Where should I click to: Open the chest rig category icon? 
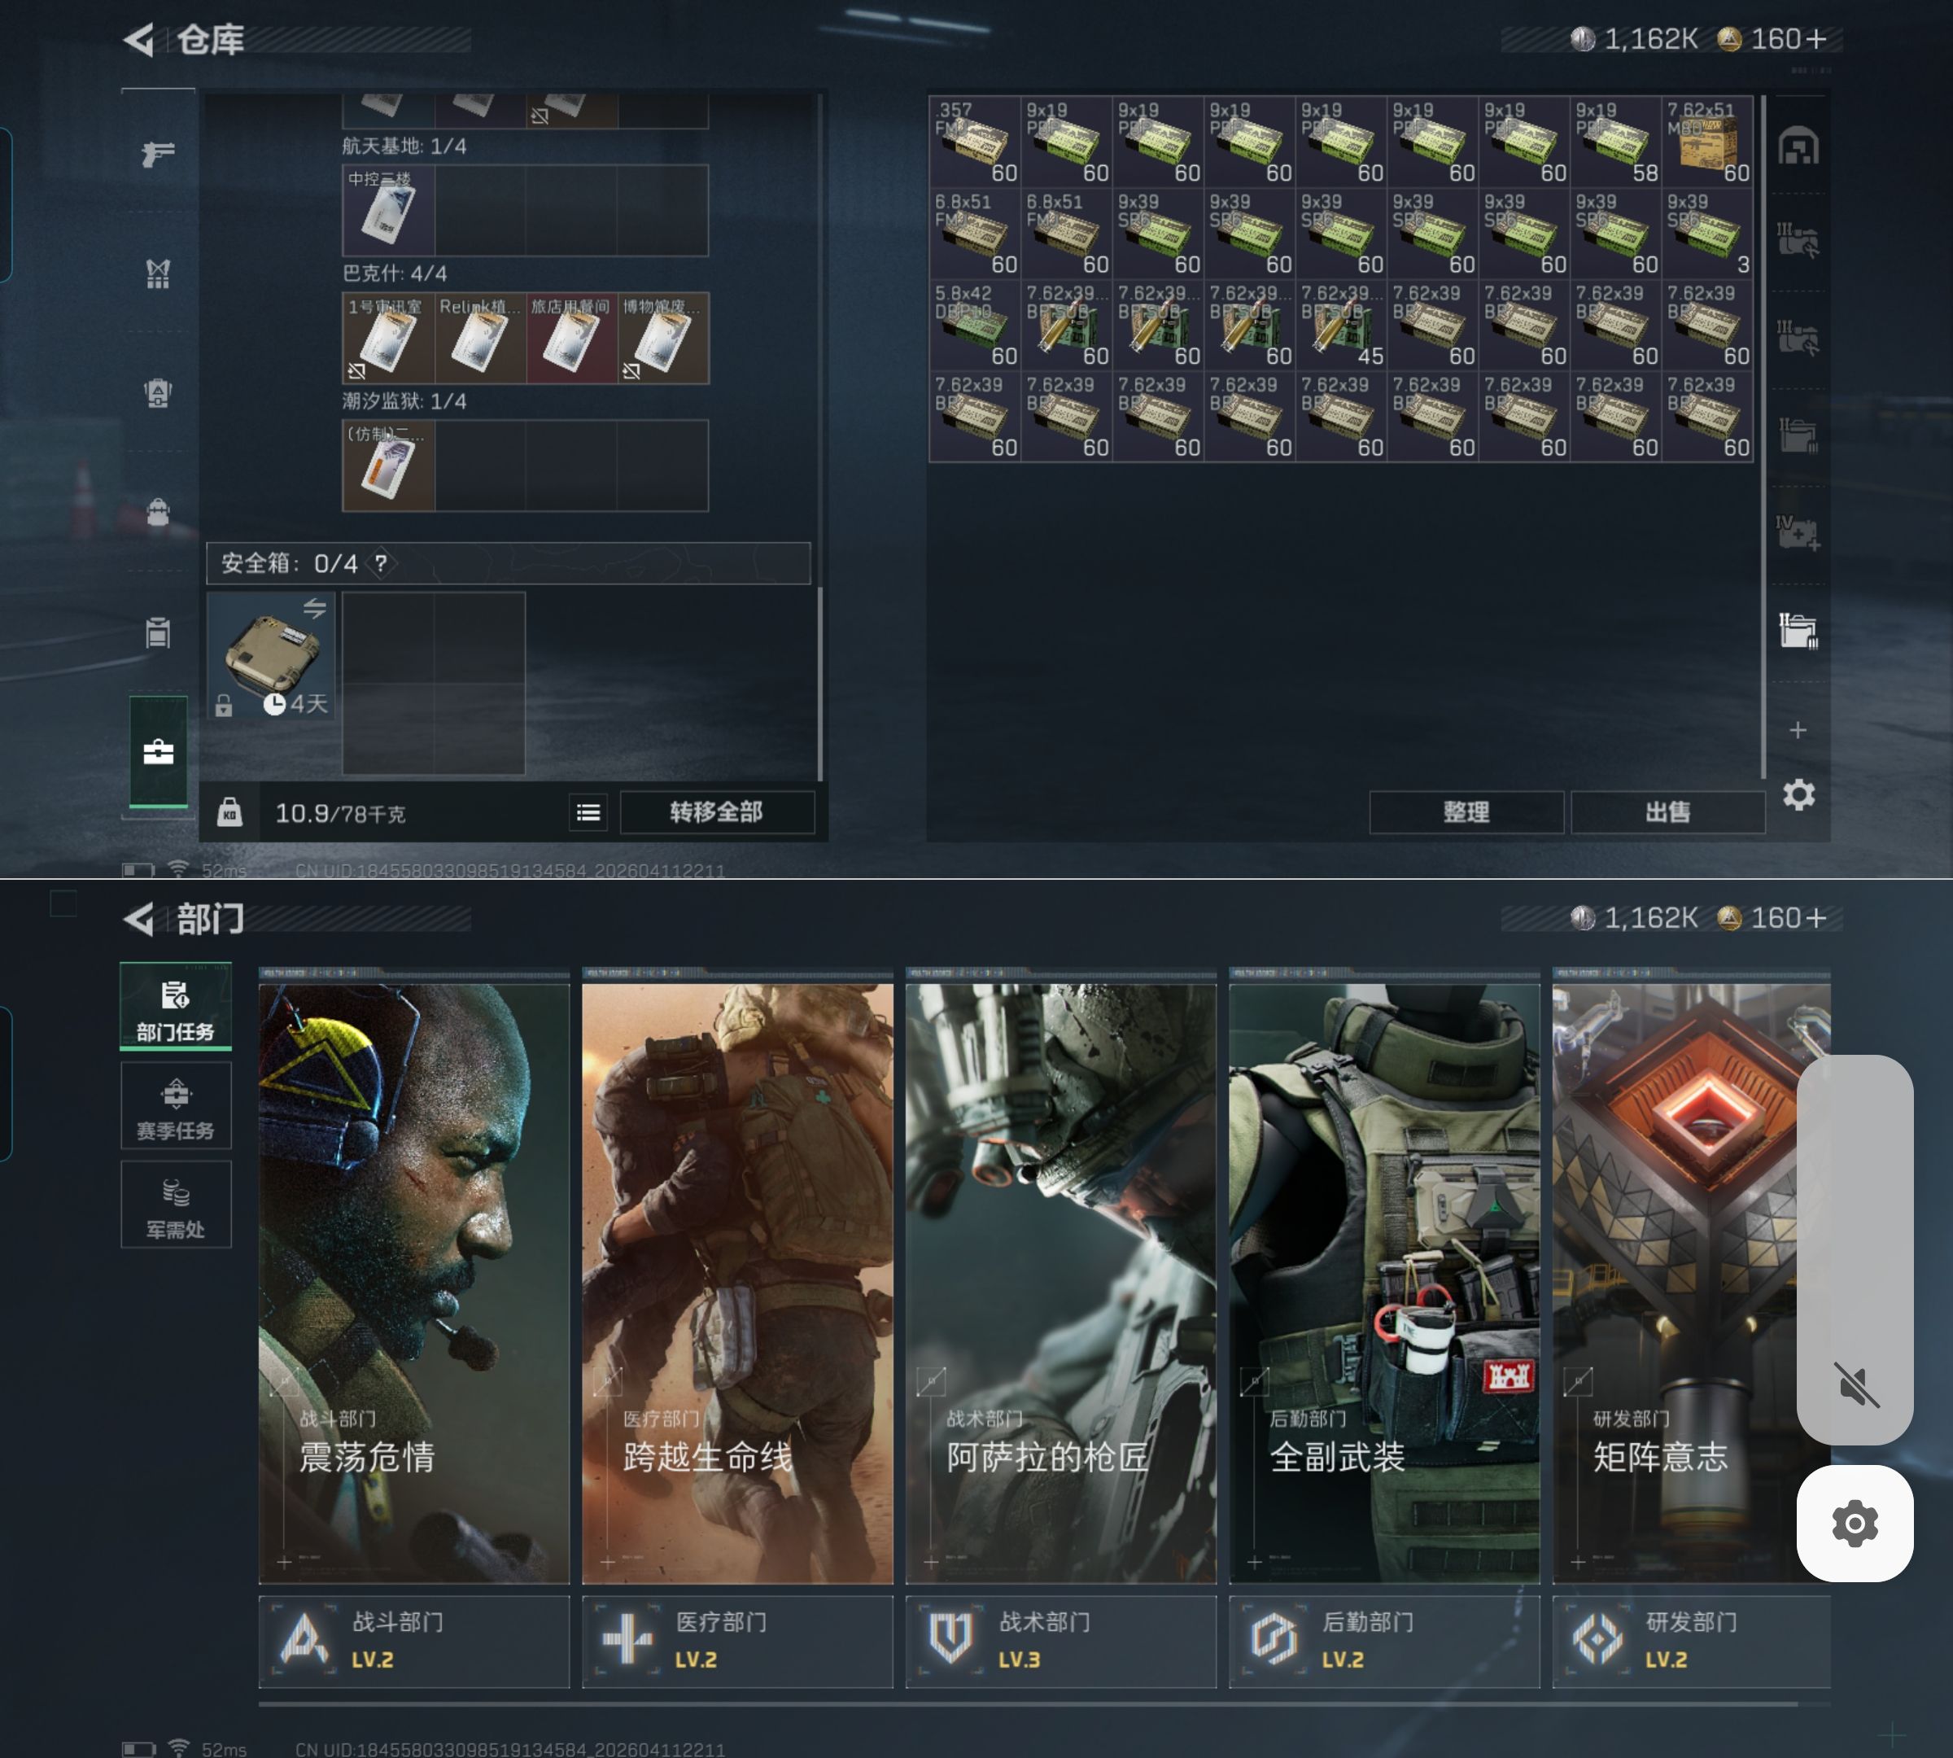click(157, 273)
